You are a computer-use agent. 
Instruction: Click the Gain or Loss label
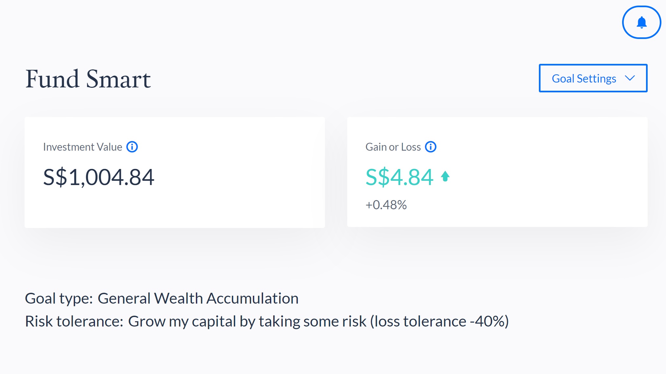click(x=393, y=147)
